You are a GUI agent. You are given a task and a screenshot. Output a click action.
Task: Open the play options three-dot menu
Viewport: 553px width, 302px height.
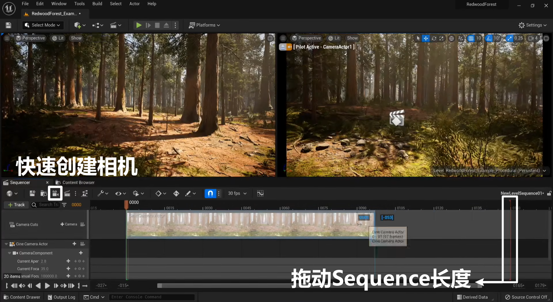point(176,25)
